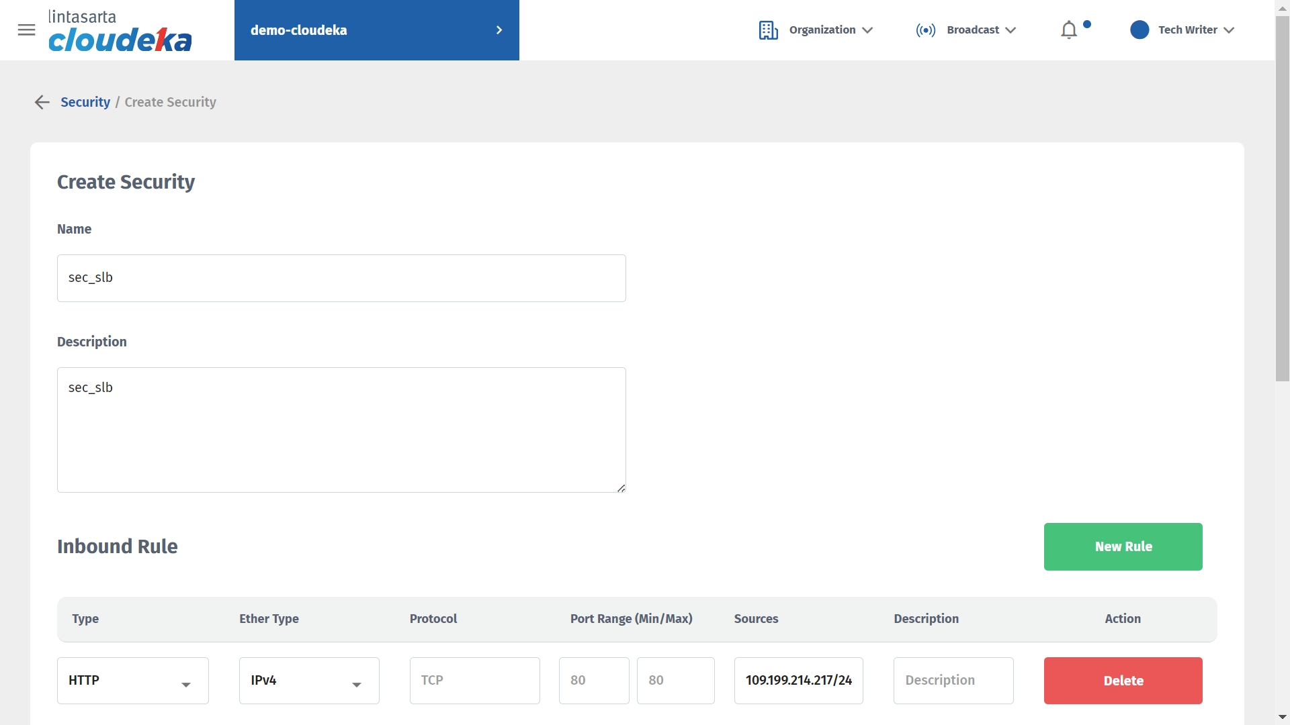Go to Security breadcrumb link
This screenshot has width=1290, height=725.
pyautogui.click(x=85, y=102)
